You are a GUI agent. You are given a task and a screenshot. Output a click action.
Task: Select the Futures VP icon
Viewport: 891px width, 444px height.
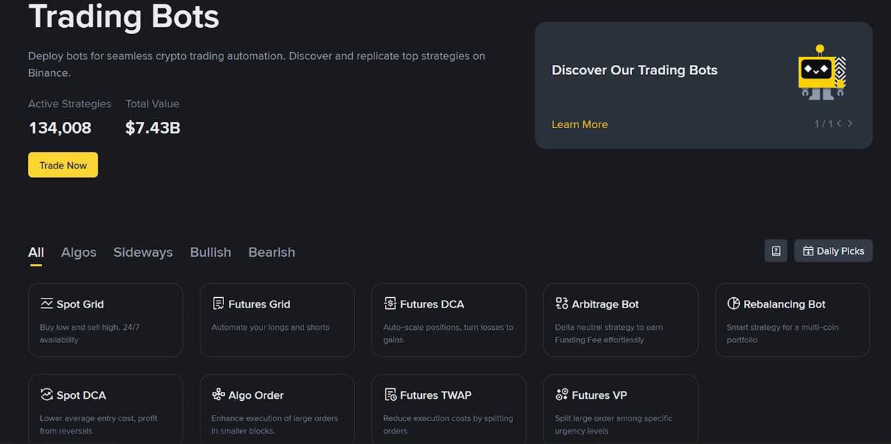pos(562,395)
